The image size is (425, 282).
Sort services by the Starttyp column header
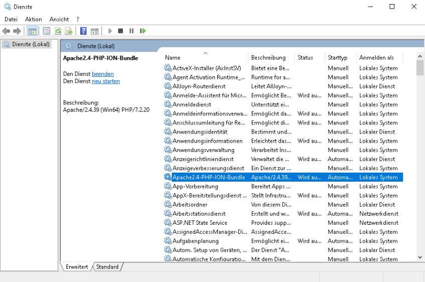click(x=338, y=58)
